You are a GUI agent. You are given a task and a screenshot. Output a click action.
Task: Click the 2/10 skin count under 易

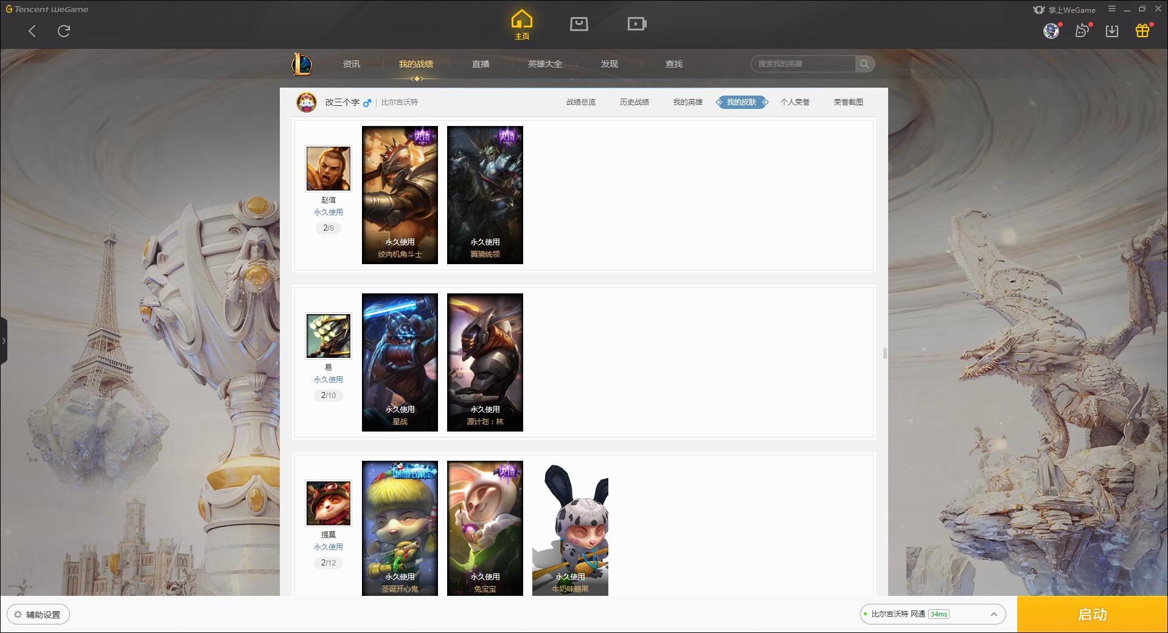[328, 396]
